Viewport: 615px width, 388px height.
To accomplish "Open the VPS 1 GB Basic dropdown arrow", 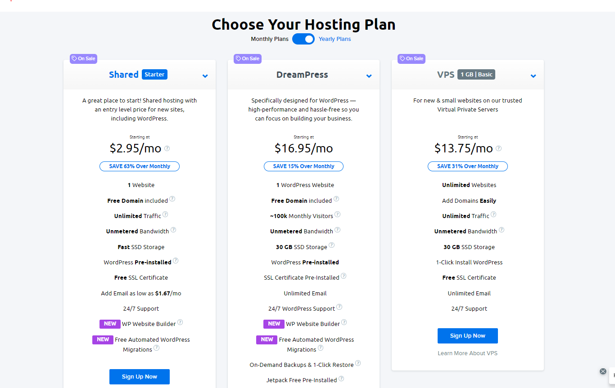I will tap(534, 76).
